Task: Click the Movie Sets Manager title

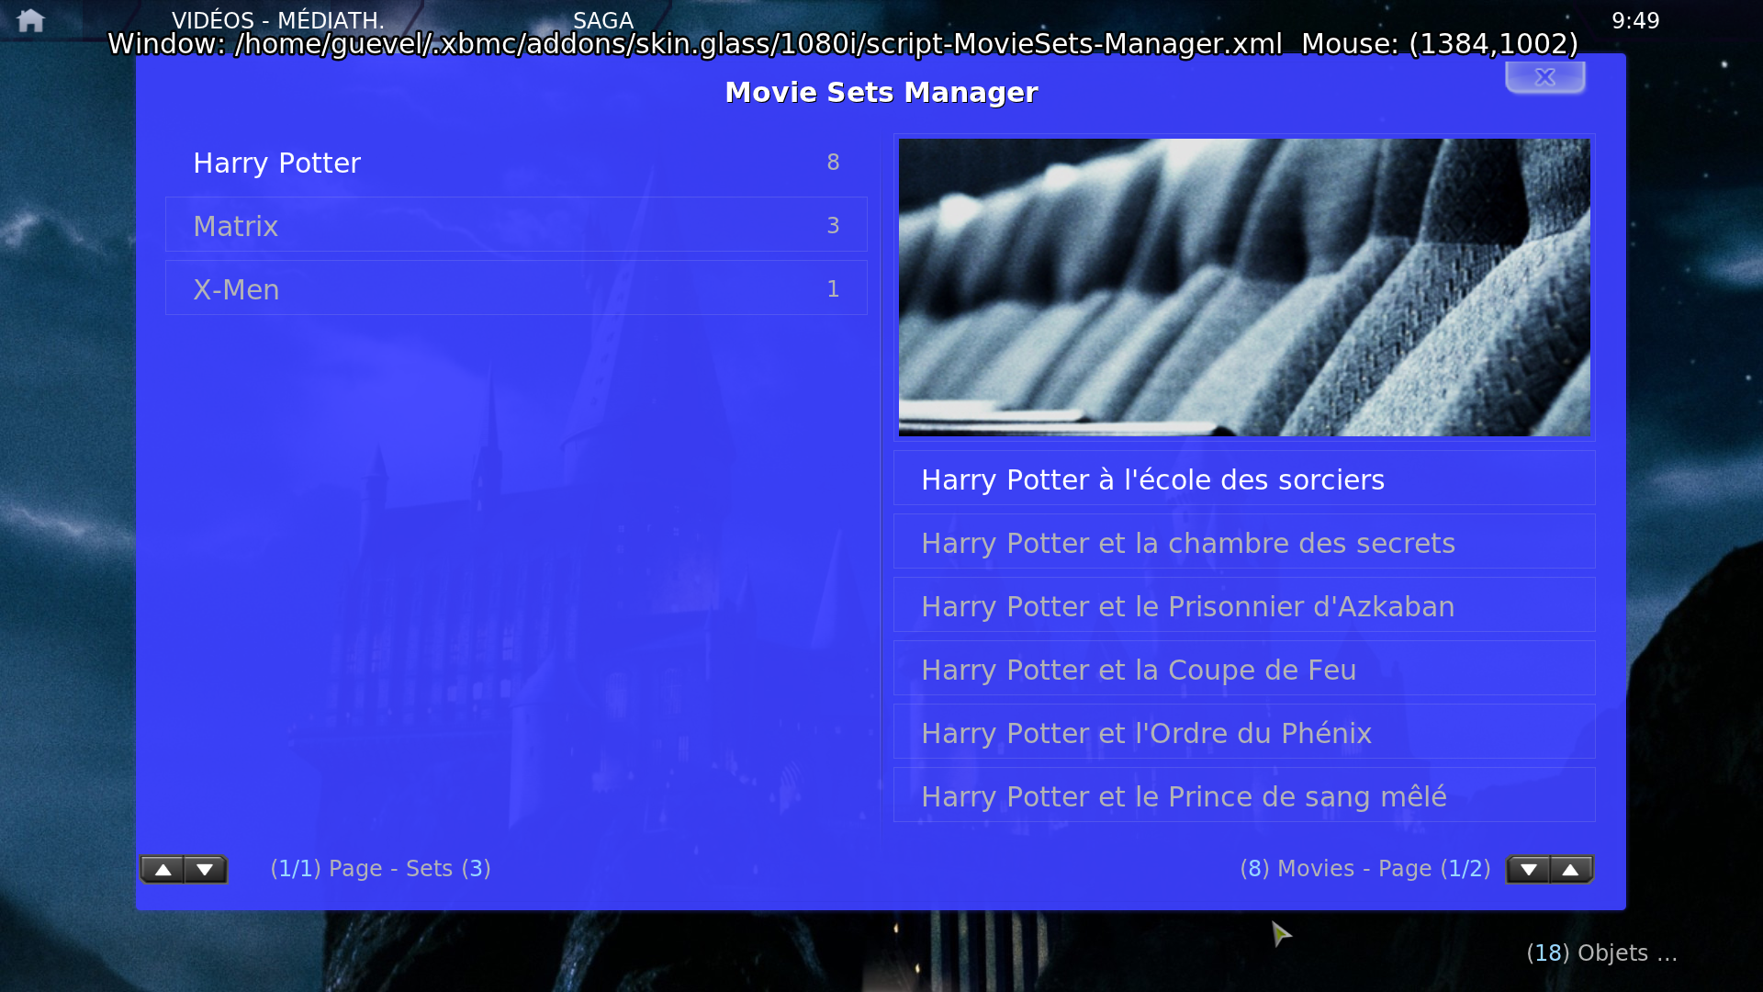Action: (881, 92)
